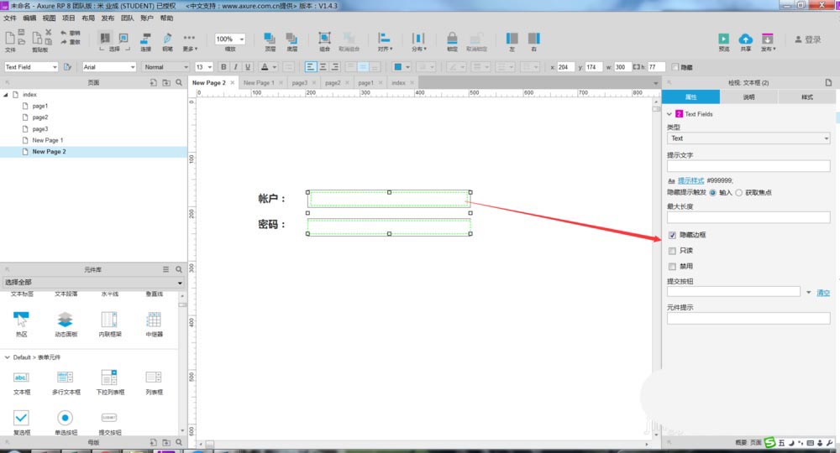Image resolution: width=840 pixels, height=453 pixels.
Task: Toggle Underline formatting
Action: [x=248, y=67]
